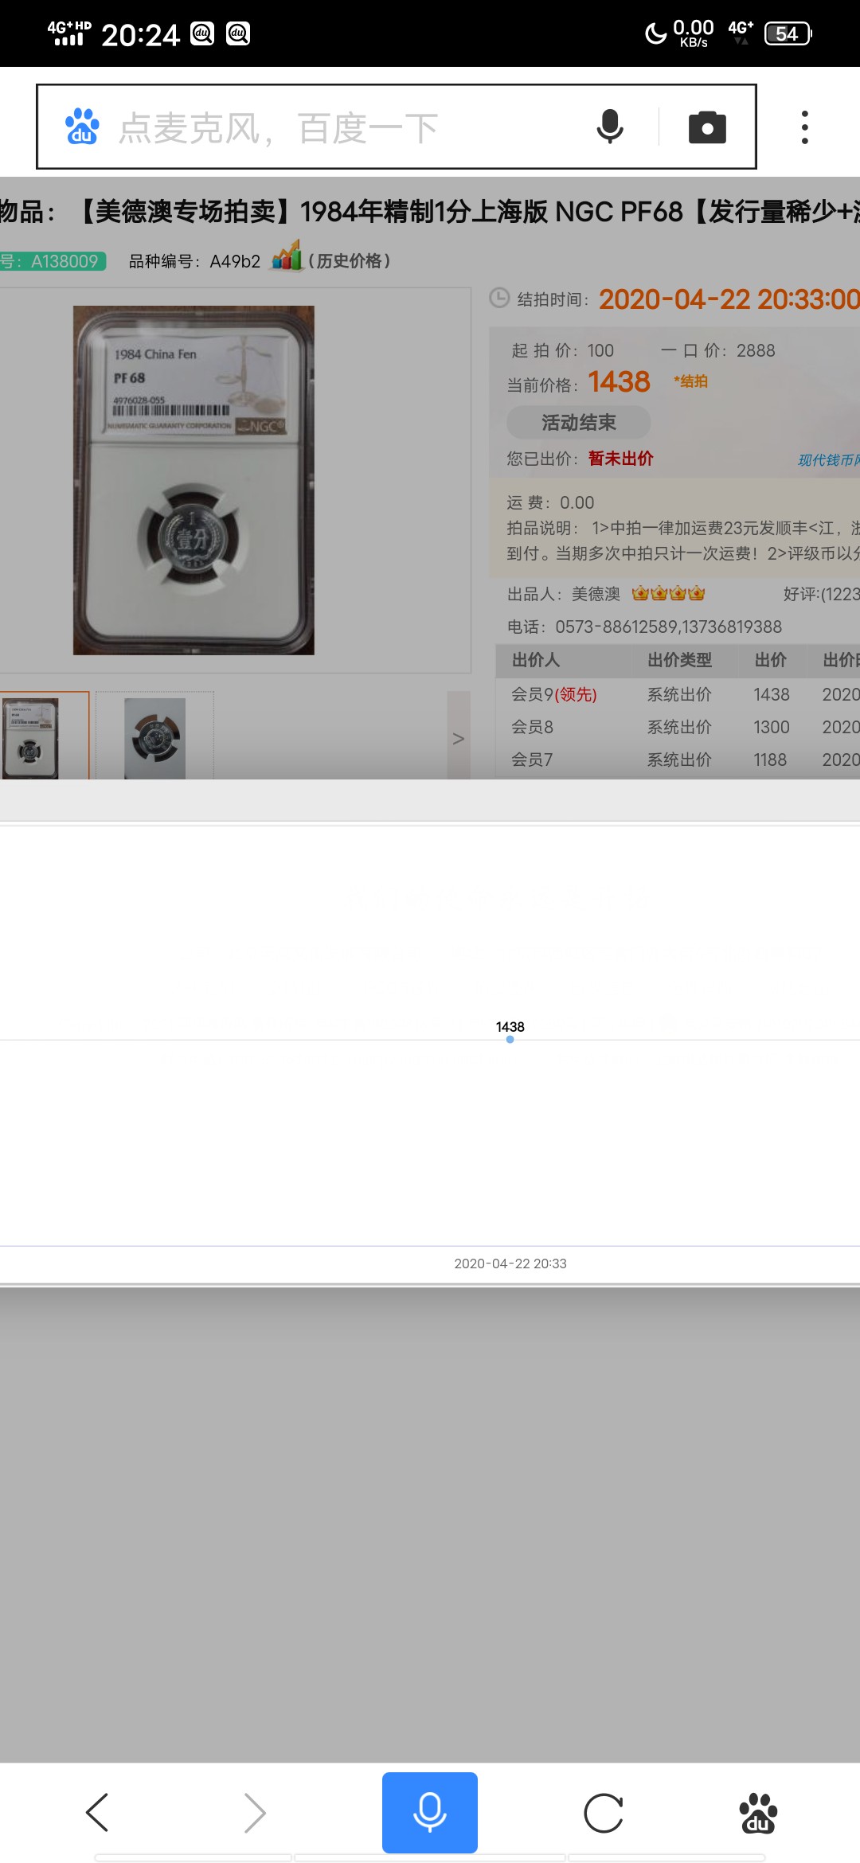
Task: Show next thumbnails with right chevron
Action: coord(458,738)
